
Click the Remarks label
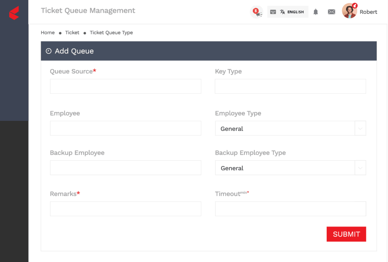click(65, 194)
